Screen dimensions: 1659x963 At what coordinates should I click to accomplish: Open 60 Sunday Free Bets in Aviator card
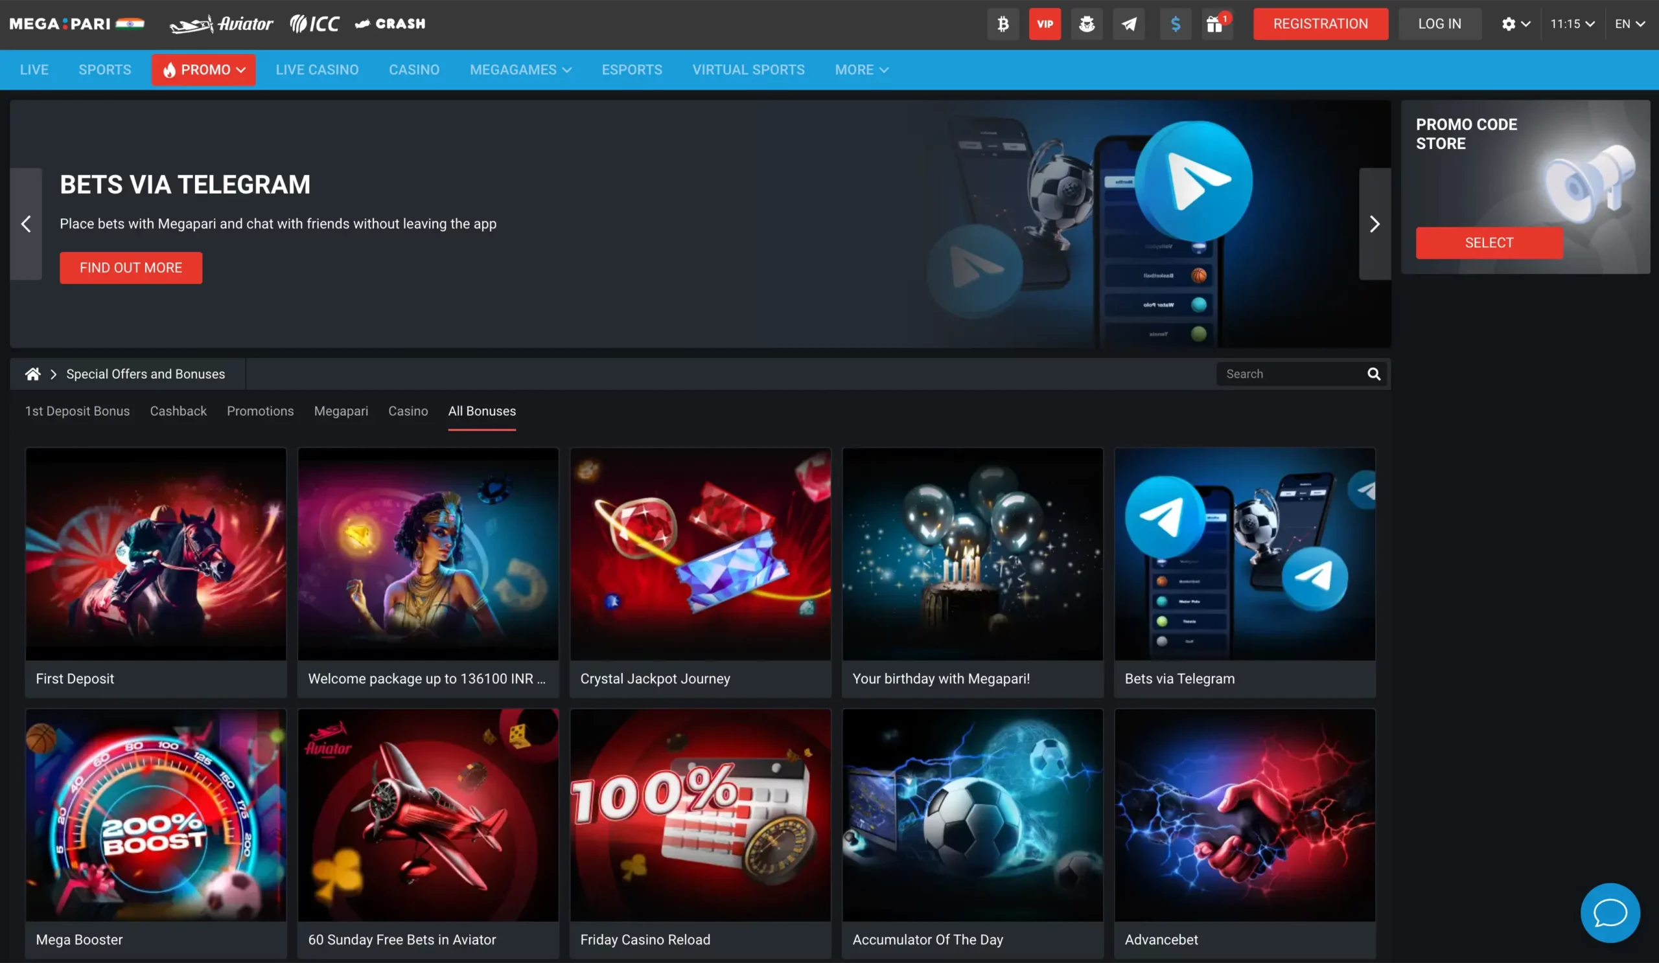428,833
